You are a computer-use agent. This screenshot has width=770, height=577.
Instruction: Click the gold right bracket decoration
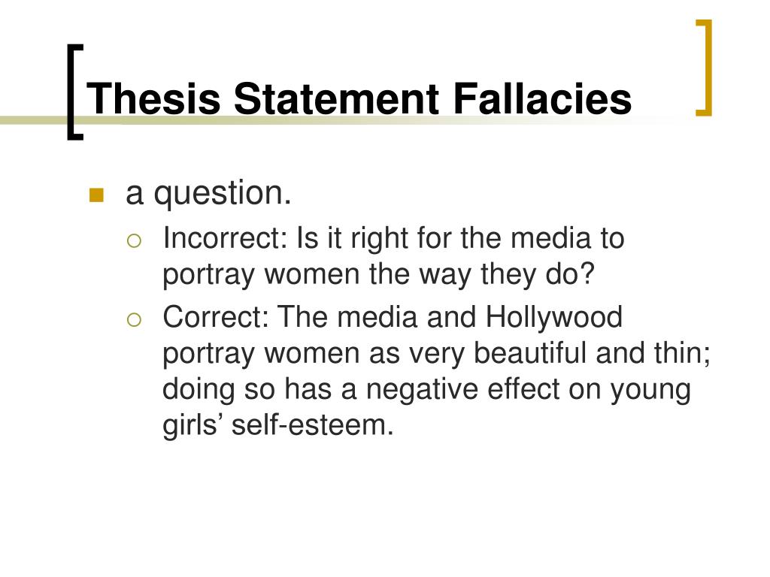click(x=704, y=68)
